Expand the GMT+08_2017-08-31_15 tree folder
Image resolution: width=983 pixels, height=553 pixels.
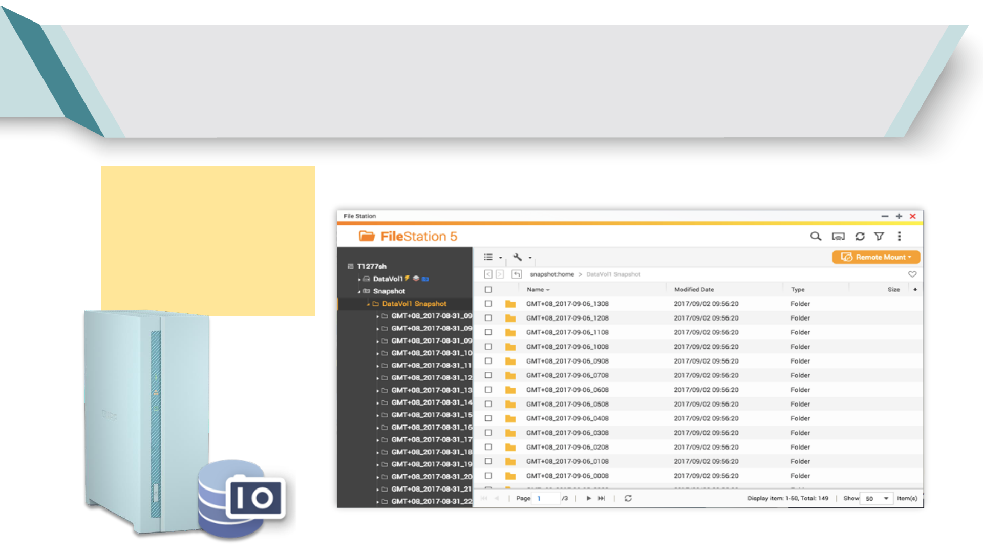pos(378,415)
